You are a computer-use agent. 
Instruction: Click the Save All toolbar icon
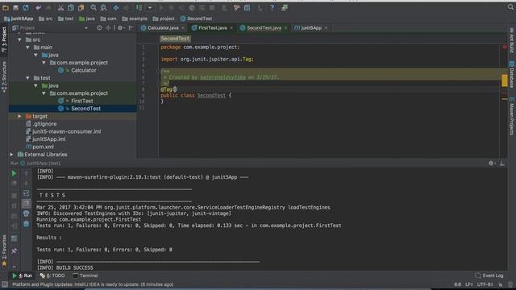[x=15, y=7]
